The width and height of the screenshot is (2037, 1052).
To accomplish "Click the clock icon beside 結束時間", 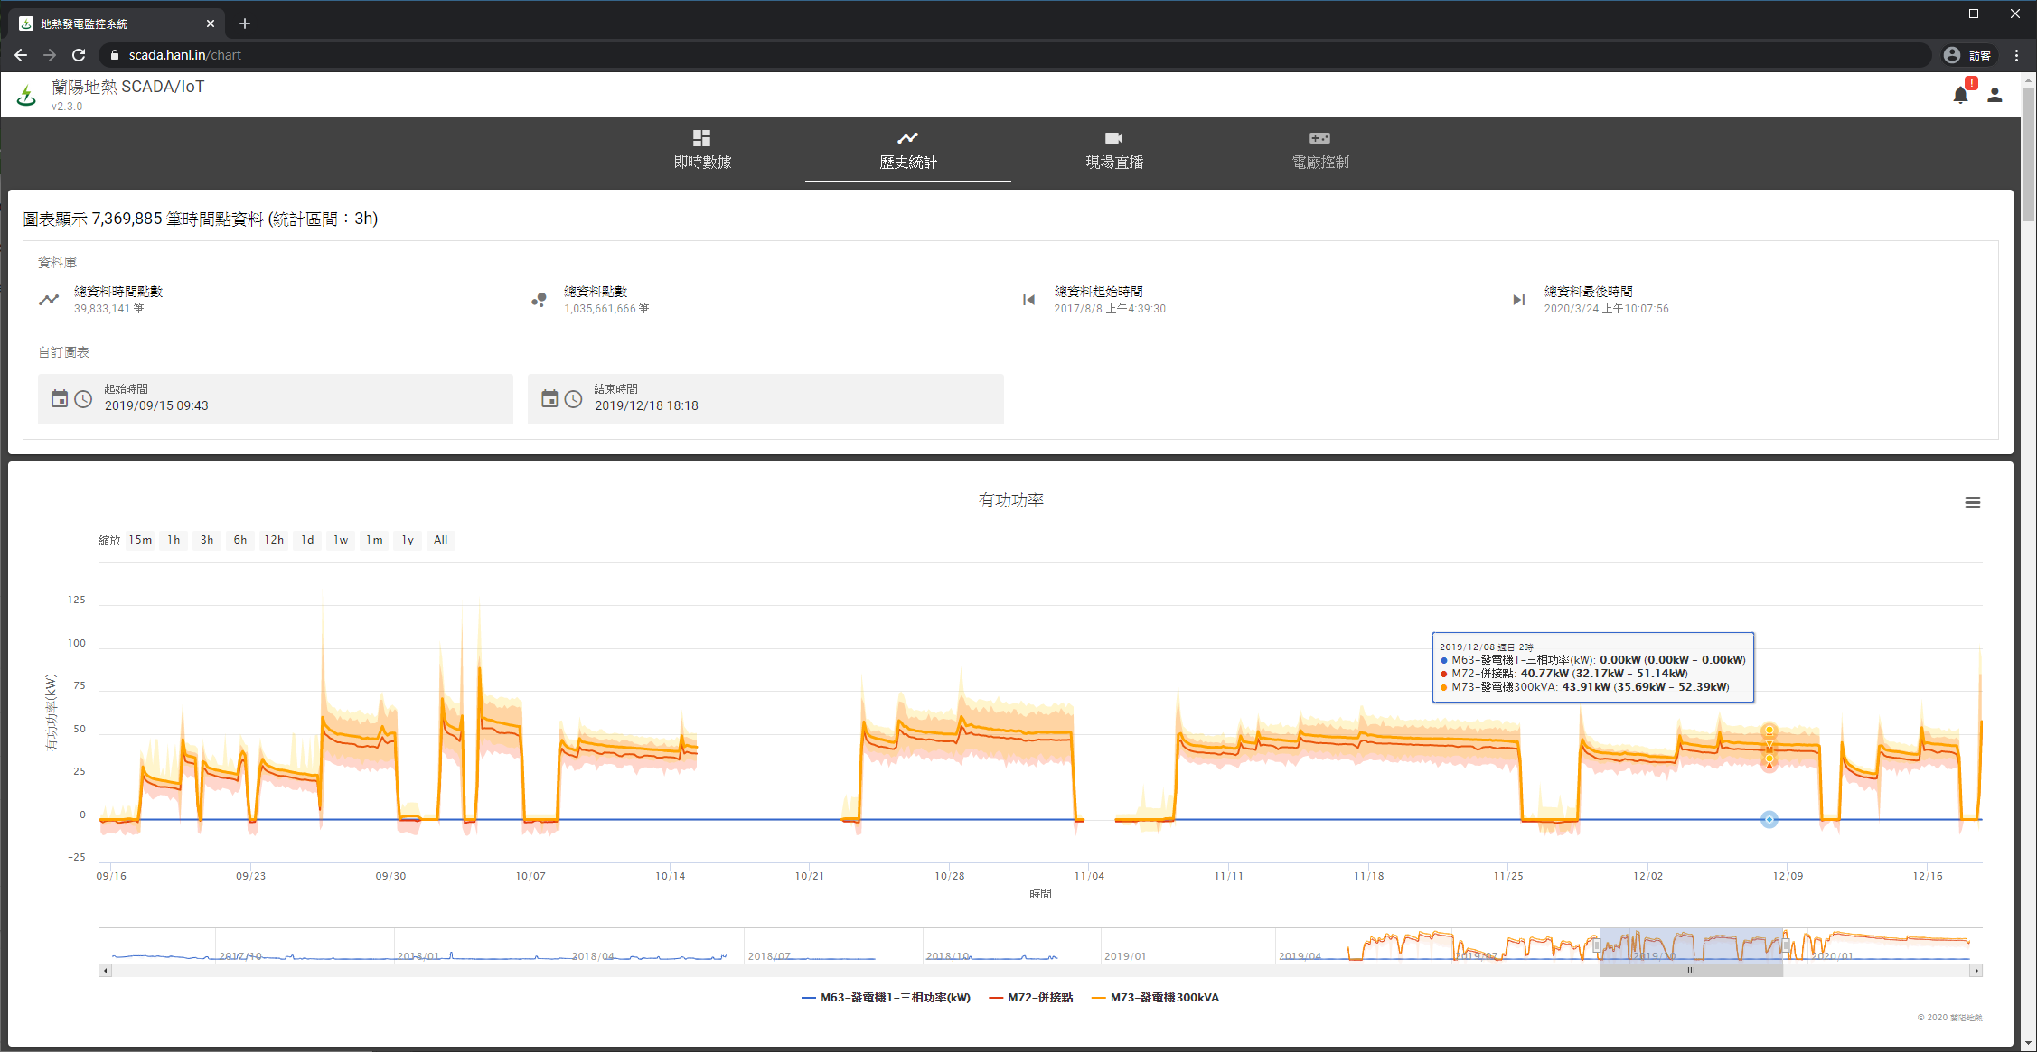I will click(574, 398).
